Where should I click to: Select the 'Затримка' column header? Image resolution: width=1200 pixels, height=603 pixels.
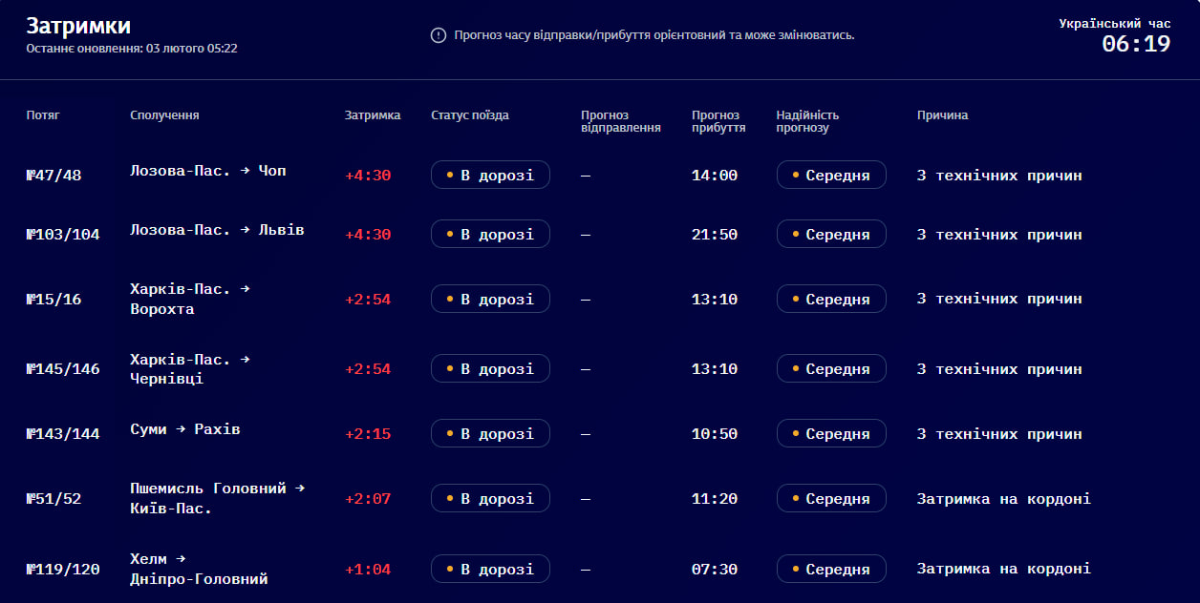(x=373, y=115)
